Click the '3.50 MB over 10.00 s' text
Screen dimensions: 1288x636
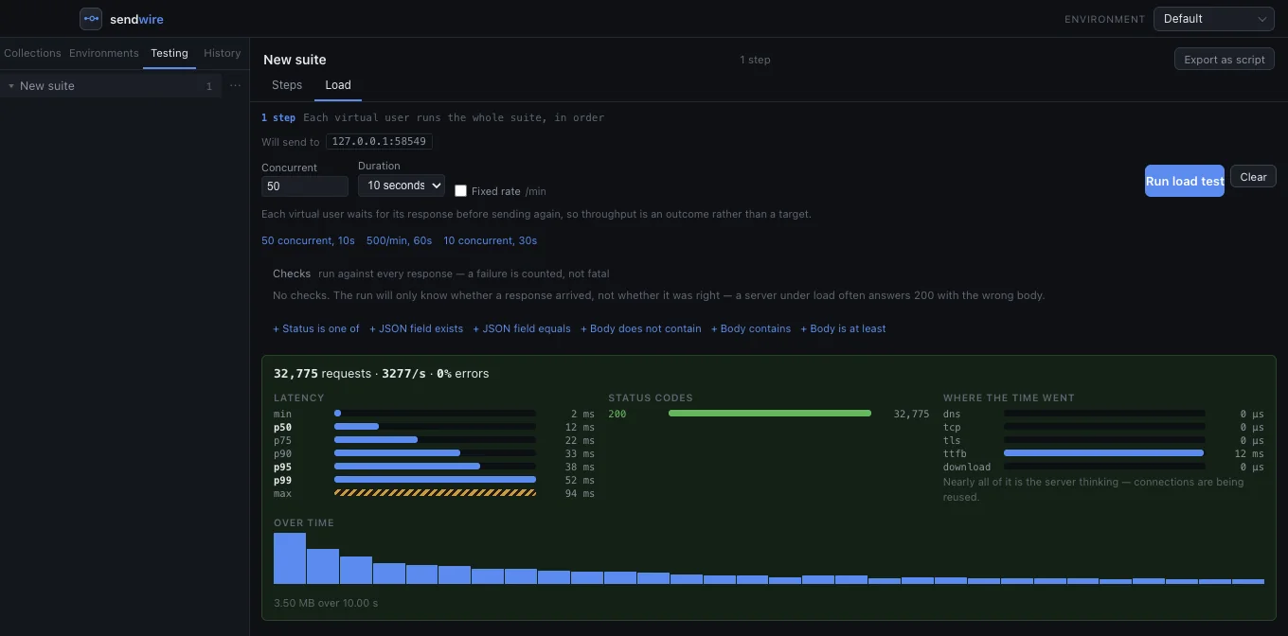pos(326,603)
